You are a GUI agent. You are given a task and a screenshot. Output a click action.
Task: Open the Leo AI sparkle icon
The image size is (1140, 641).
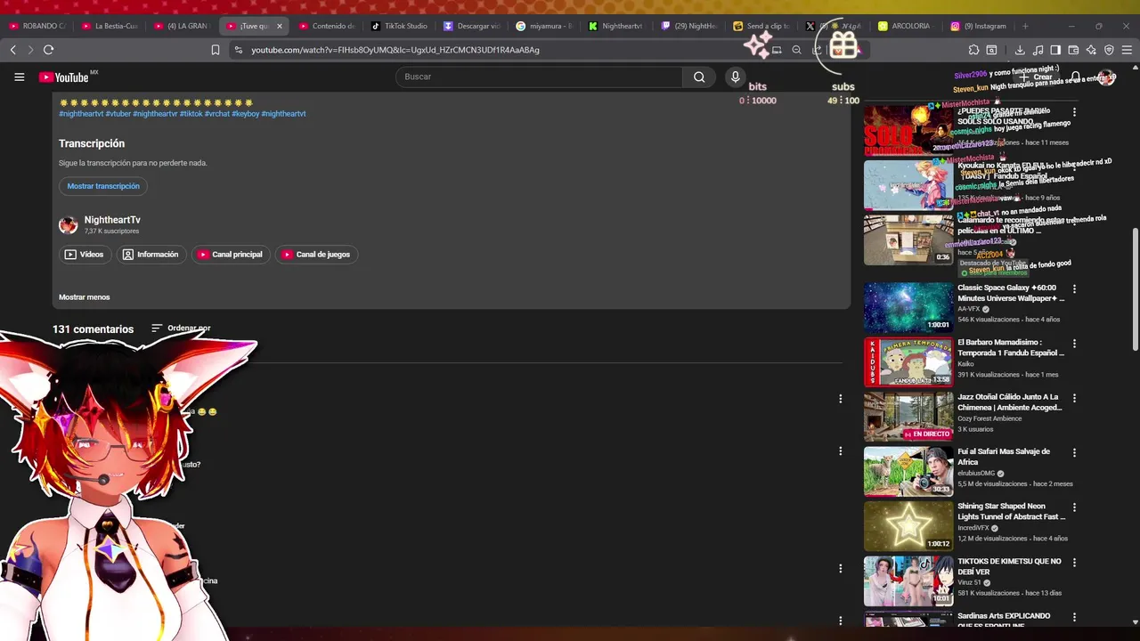point(1091,50)
